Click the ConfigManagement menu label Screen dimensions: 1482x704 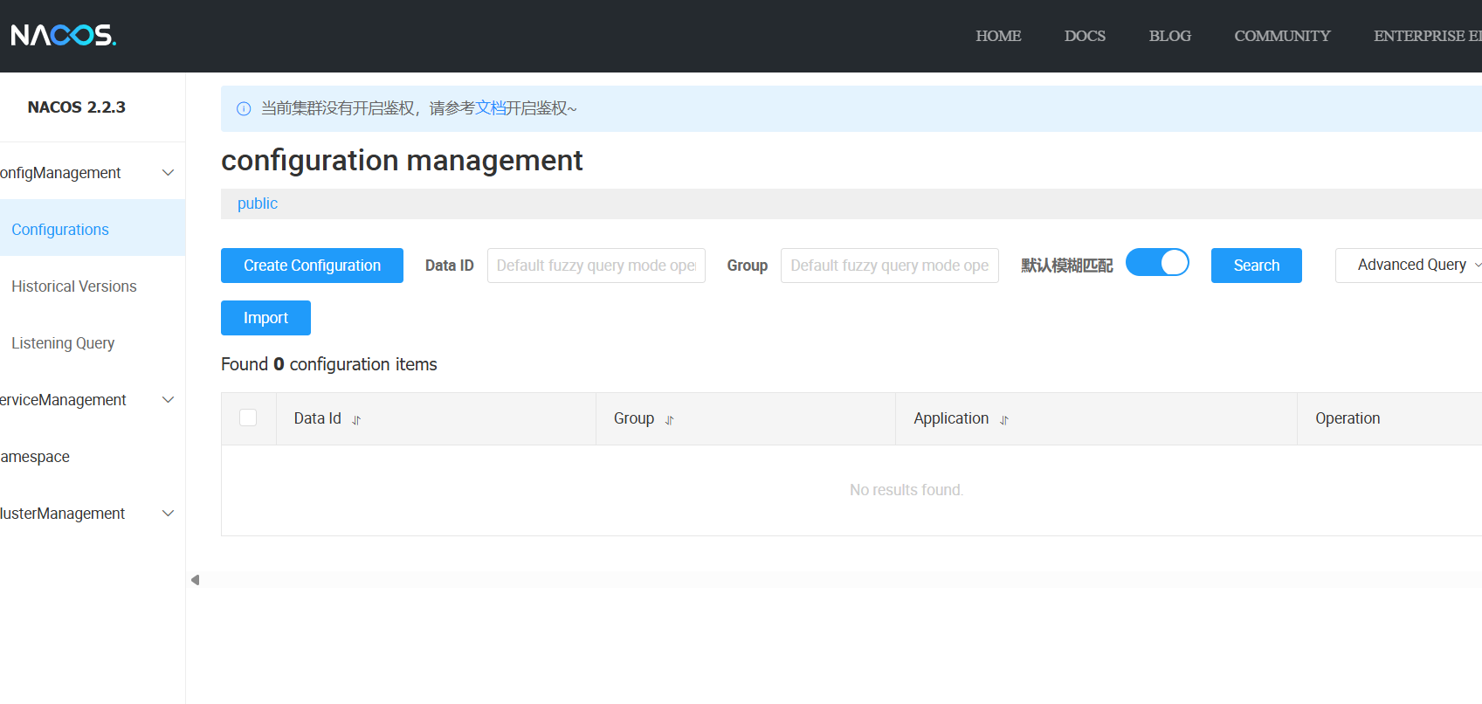[60, 173]
